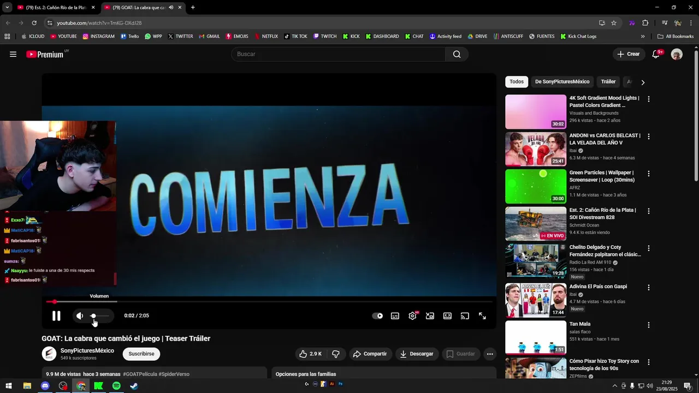The height and width of the screenshot is (393, 699).
Task: Open Chrome three-dot menu
Action: coord(691,23)
